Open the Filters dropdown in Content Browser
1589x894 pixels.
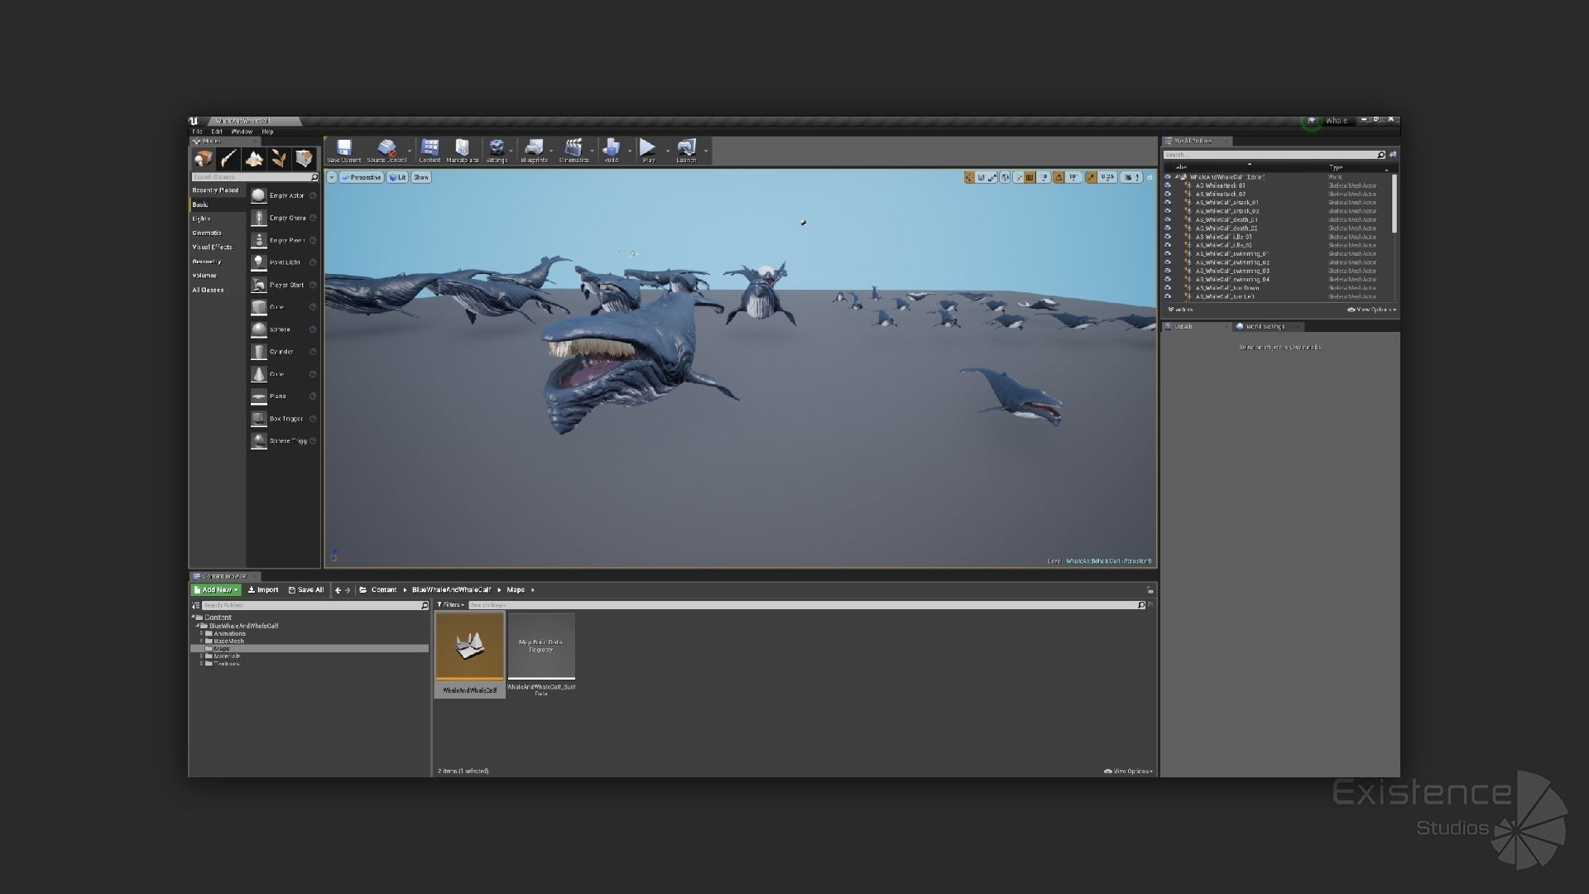450,605
